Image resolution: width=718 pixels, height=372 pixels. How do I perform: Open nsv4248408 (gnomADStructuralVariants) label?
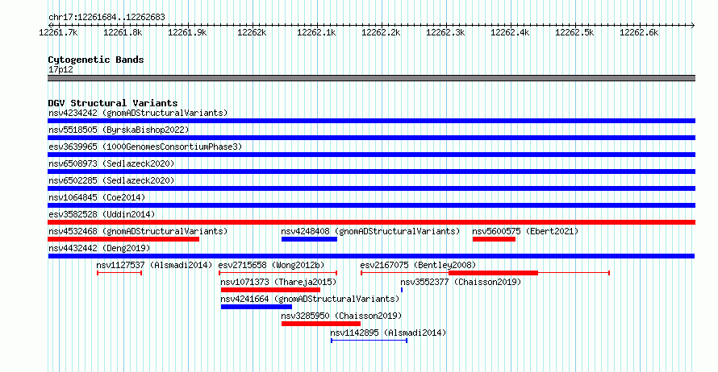point(370,231)
